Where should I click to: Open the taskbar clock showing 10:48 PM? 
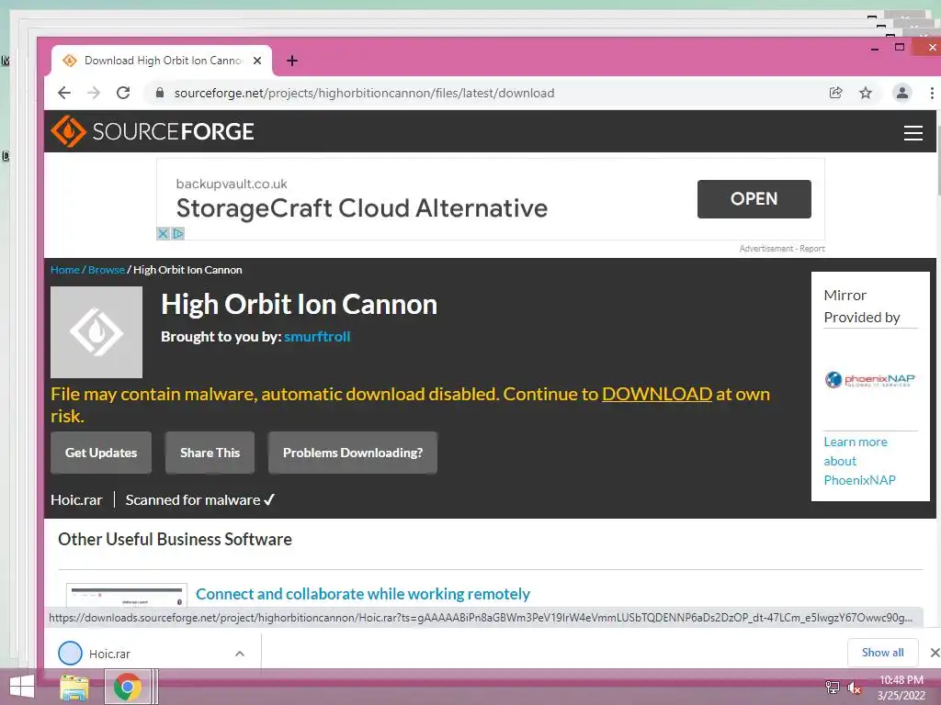tap(901, 688)
